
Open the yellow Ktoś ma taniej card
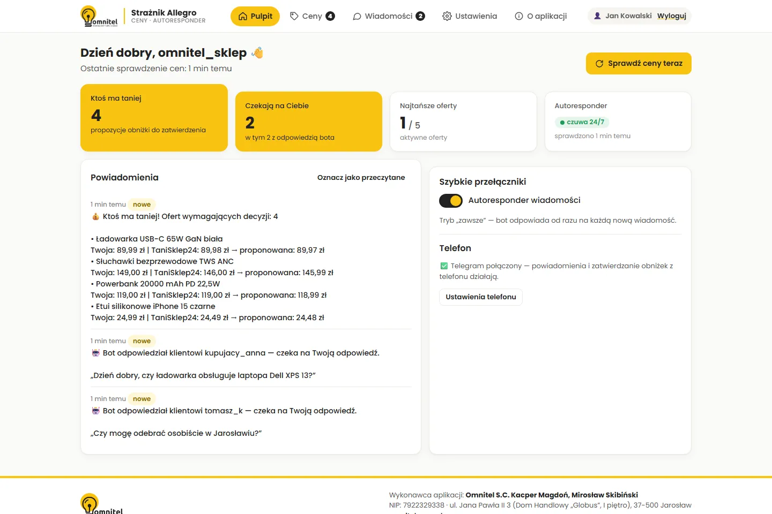point(154,118)
